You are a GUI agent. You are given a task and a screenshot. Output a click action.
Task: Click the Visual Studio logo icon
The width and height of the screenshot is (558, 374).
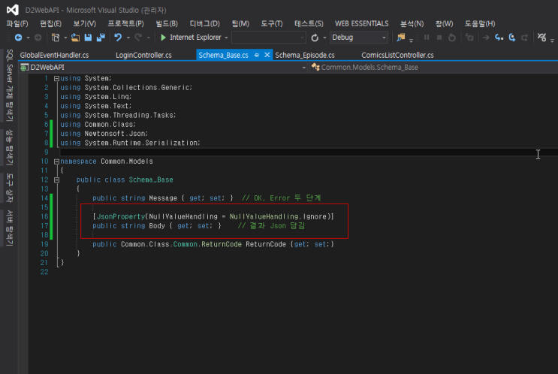pos(13,10)
